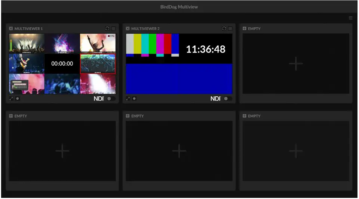Screen dimensions: 359x199
Task: Click the BirdDog Multiview title
Action: coord(179,7)
